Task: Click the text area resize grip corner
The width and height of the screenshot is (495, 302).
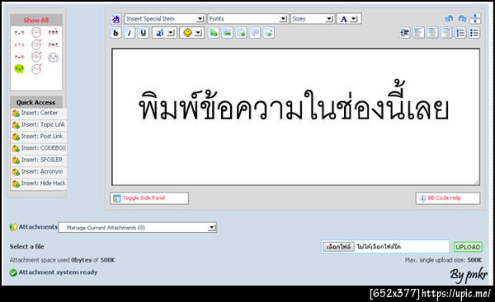Action: point(477,182)
